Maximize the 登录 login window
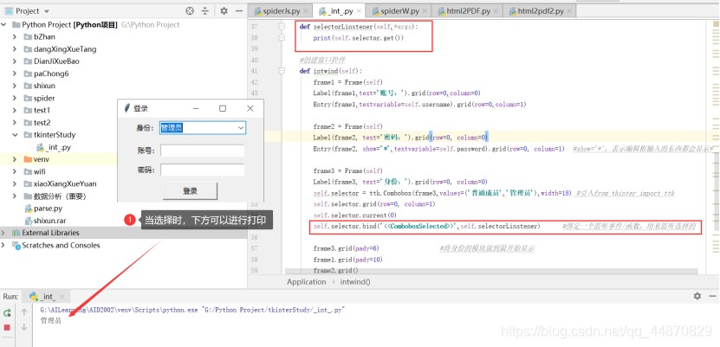Image resolution: width=720 pixels, height=347 pixels. point(223,109)
